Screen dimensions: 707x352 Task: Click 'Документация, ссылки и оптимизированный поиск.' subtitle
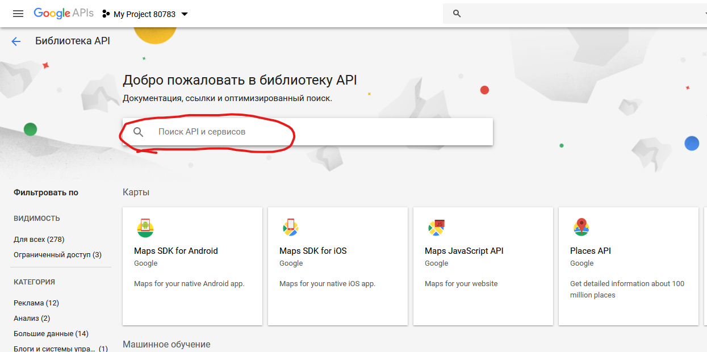tap(227, 98)
